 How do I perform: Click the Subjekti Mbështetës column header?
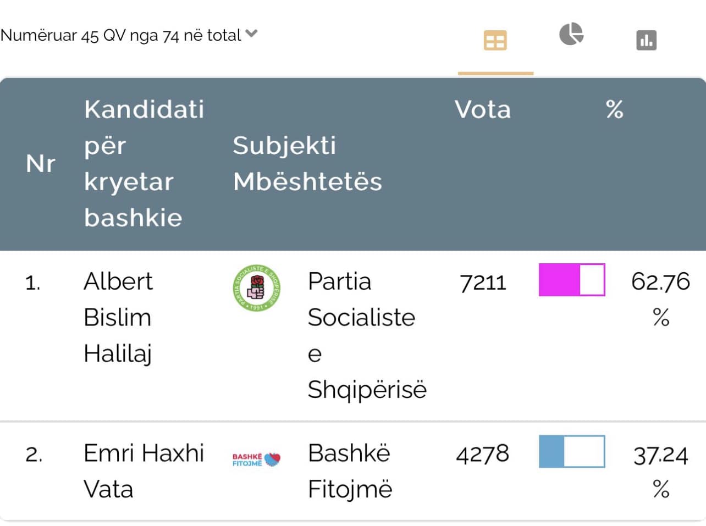tap(307, 163)
